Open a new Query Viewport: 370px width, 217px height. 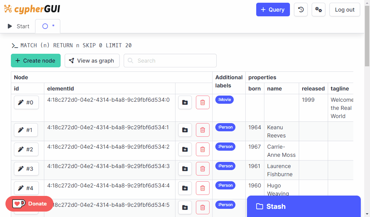tap(273, 10)
